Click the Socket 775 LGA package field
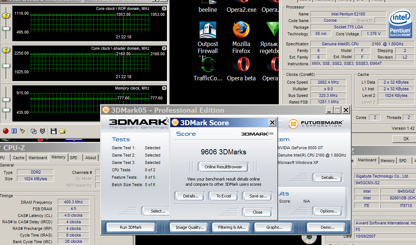 click(x=348, y=27)
